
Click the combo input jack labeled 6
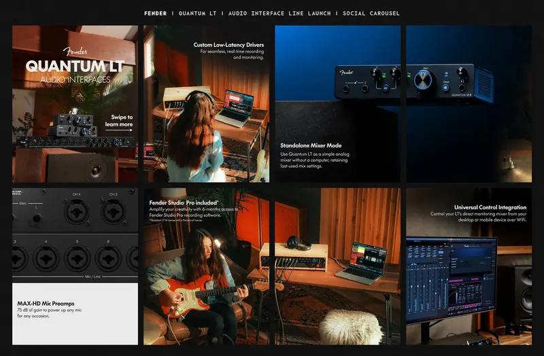(109, 258)
